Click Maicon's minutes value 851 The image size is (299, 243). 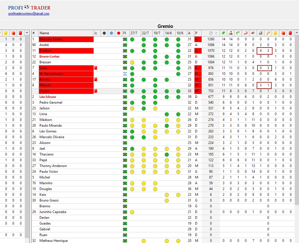(x=211, y=85)
